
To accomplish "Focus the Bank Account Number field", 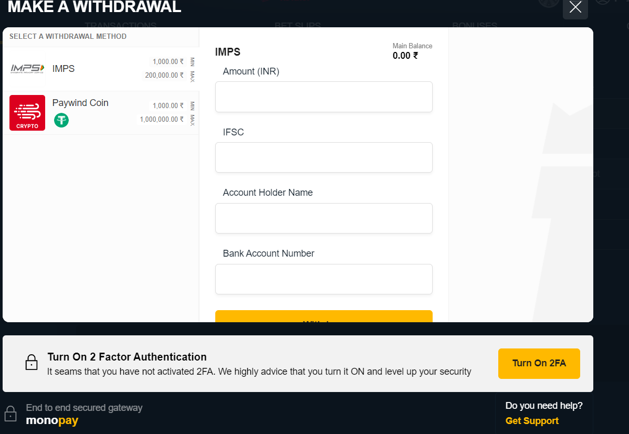I will point(324,279).
